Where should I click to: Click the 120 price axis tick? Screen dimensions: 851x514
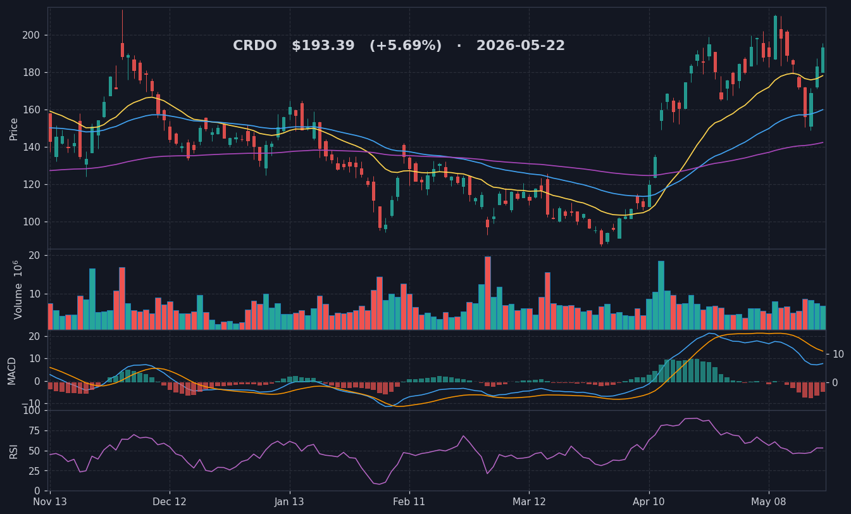[x=31, y=185]
